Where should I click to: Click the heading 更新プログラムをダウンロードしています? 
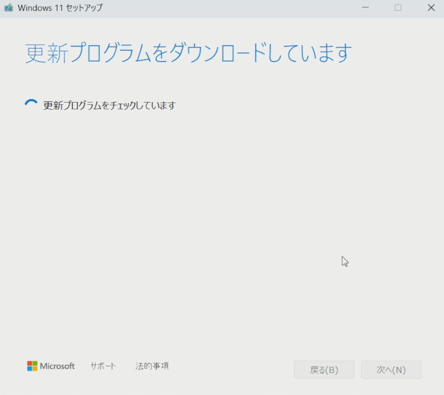click(x=188, y=53)
